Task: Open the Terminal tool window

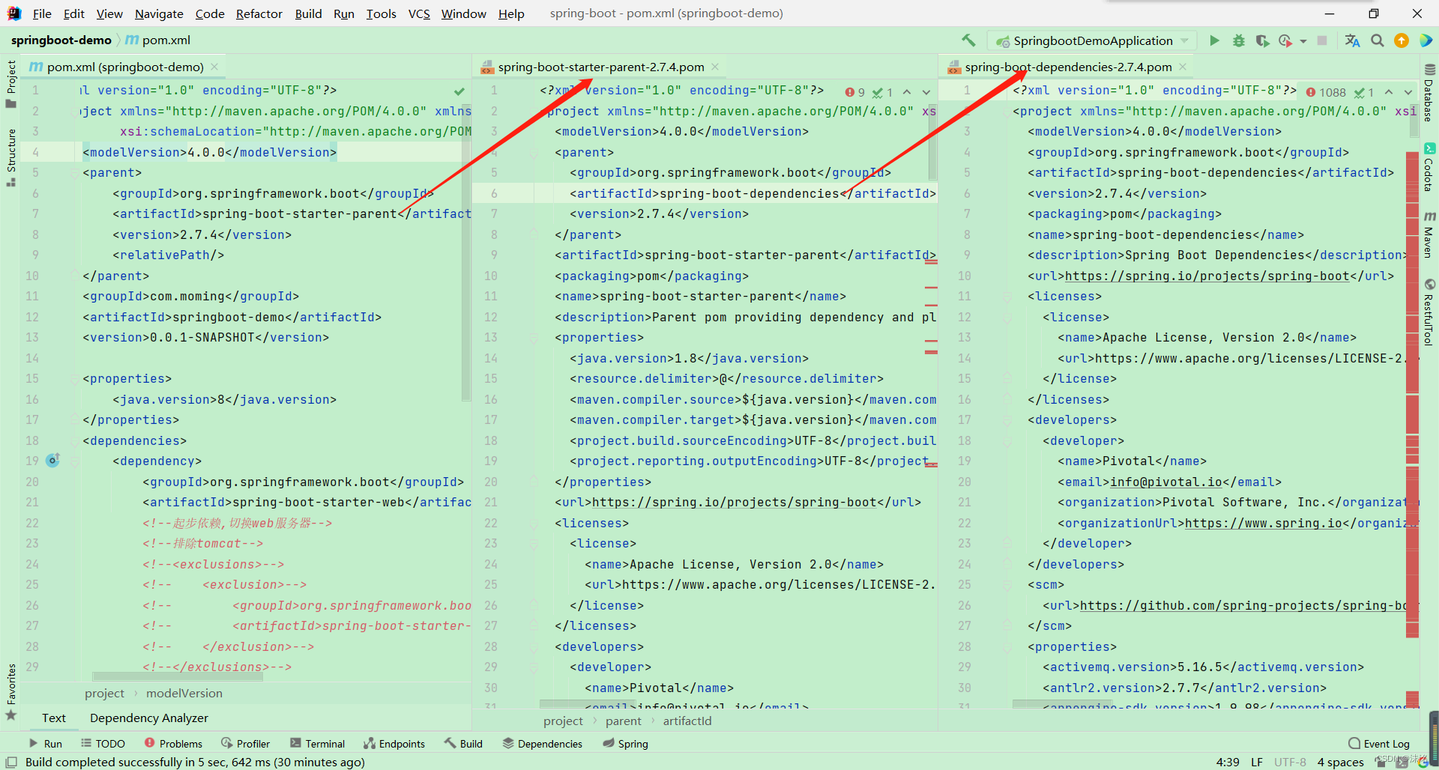Action: coord(317,743)
